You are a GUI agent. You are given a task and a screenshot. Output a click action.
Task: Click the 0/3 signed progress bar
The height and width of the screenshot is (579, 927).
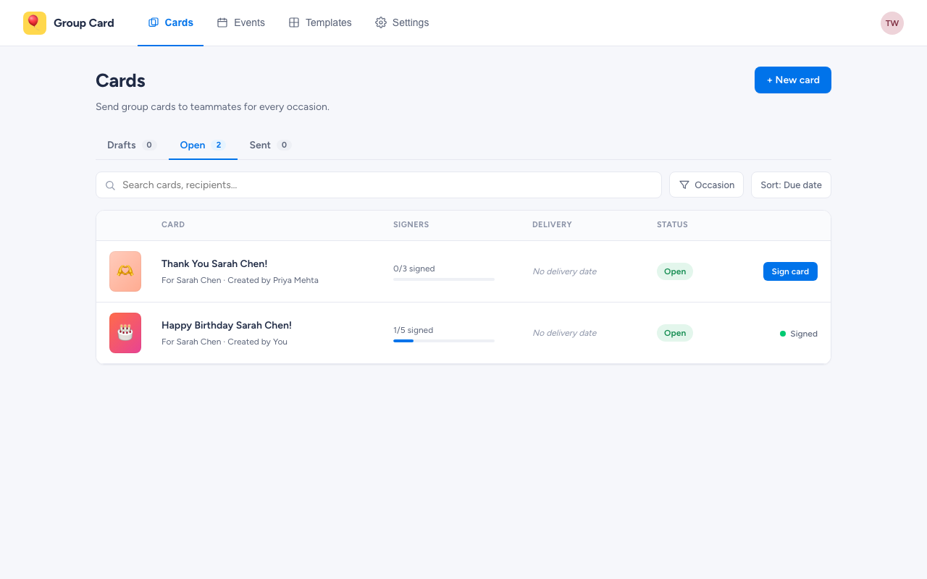click(444, 279)
